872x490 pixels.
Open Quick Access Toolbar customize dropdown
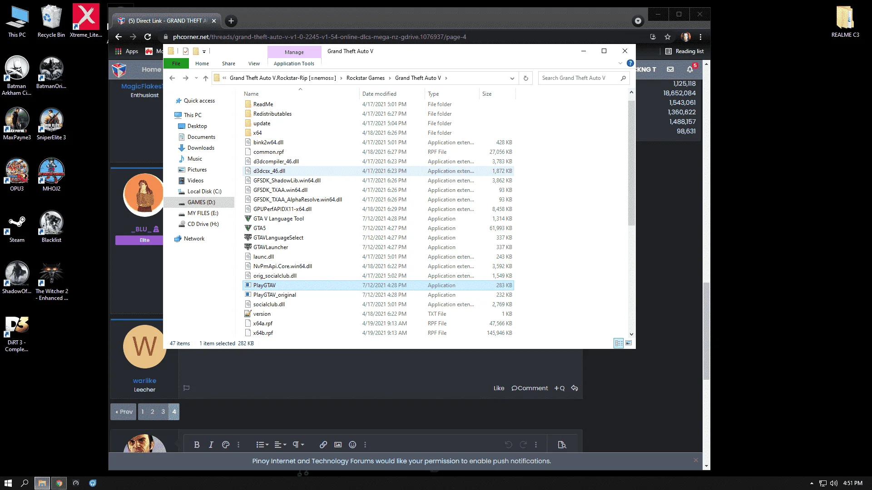click(204, 51)
